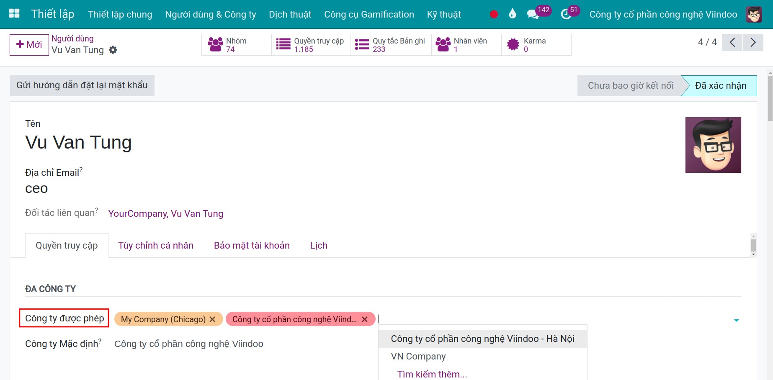Open user avatar menu in top bar
This screenshot has width=773, height=380.
[754, 14]
